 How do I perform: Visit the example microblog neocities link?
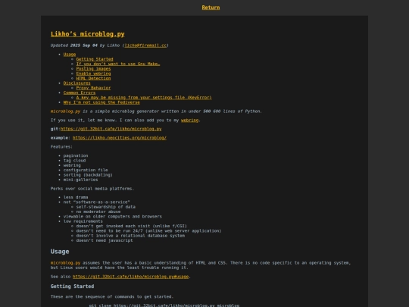pyautogui.click(x=120, y=138)
